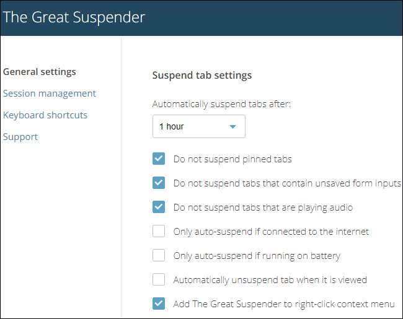The image size is (403, 319).
Task: Go to Keyboard shortcuts section
Action: pos(45,115)
